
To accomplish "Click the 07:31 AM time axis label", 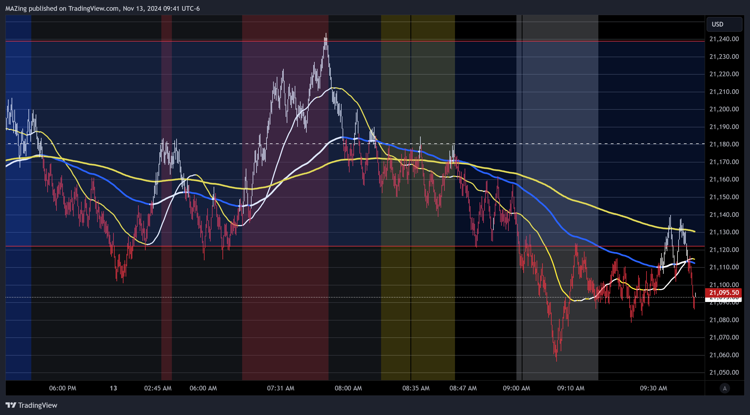I will (x=281, y=388).
